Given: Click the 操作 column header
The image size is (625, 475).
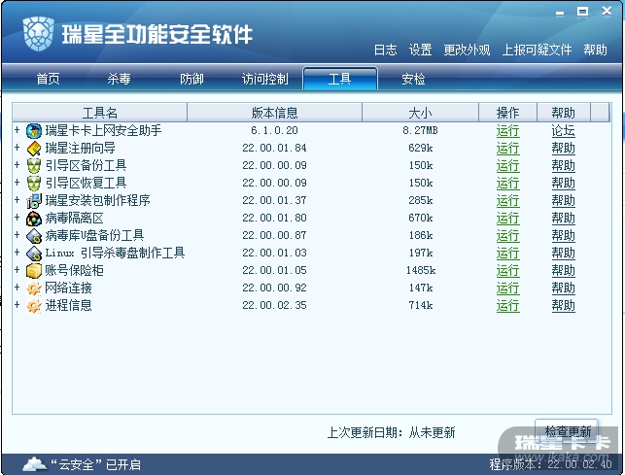Looking at the screenshot, I should pyautogui.click(x=507, y=113).
